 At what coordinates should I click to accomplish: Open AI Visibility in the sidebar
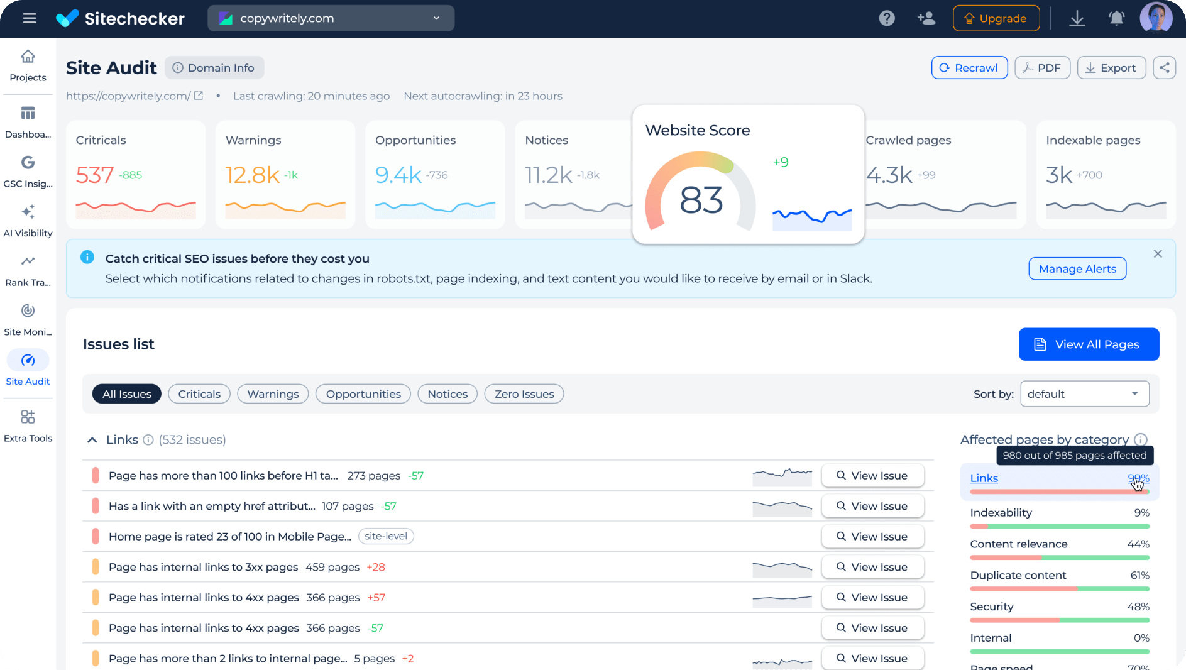[28, 221]
